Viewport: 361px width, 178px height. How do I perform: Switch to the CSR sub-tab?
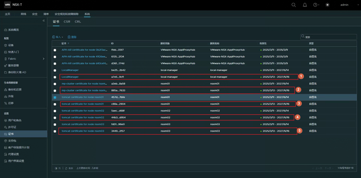tap(67, 22)
